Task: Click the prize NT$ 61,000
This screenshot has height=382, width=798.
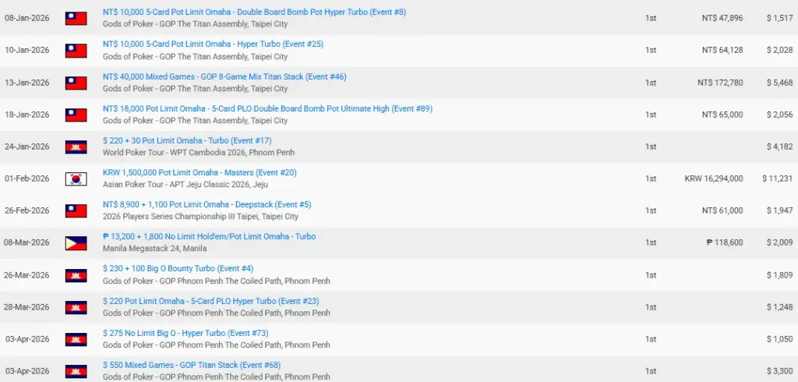Action: pyautogui.click(x=722, y=210)
